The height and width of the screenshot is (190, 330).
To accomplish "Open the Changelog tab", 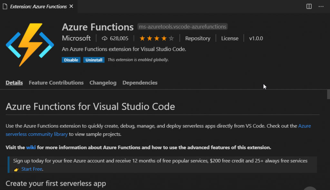I will (103, 83).
